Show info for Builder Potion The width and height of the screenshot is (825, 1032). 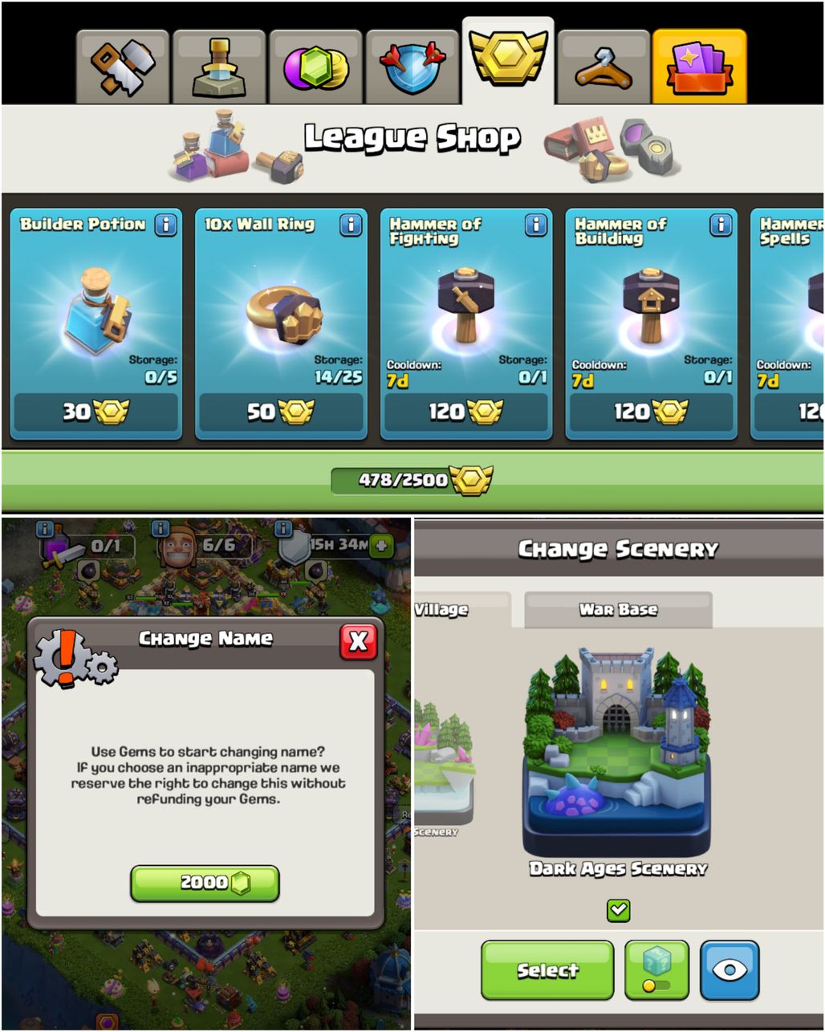click(x=165, y=225)
